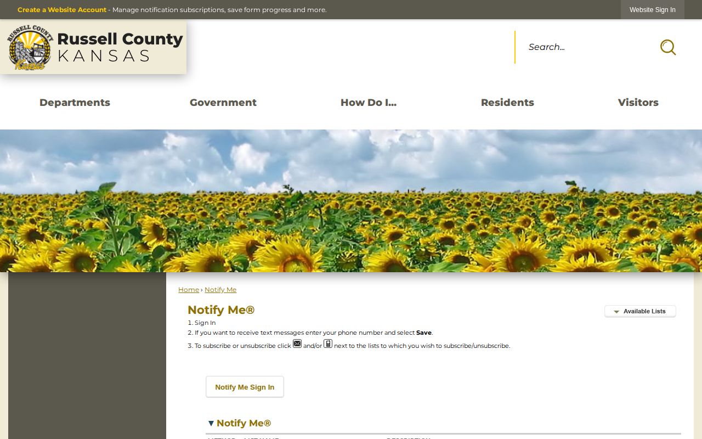Follow the Create a Website Account link

[62, 10]
